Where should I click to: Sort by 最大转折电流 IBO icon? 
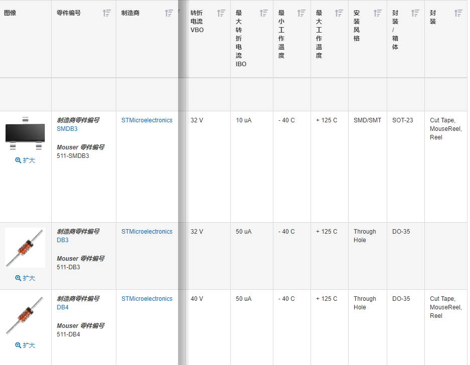(x=264, y=13)
